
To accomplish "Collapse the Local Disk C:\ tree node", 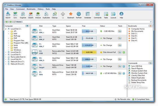I will tap(6, 29).
